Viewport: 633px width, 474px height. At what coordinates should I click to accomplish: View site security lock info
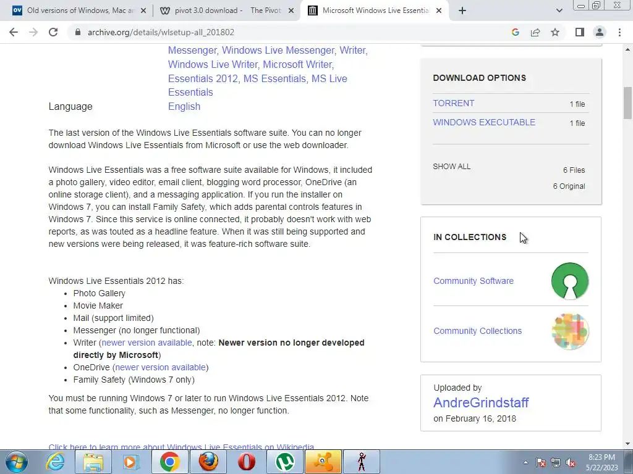[x=78, y=32]
